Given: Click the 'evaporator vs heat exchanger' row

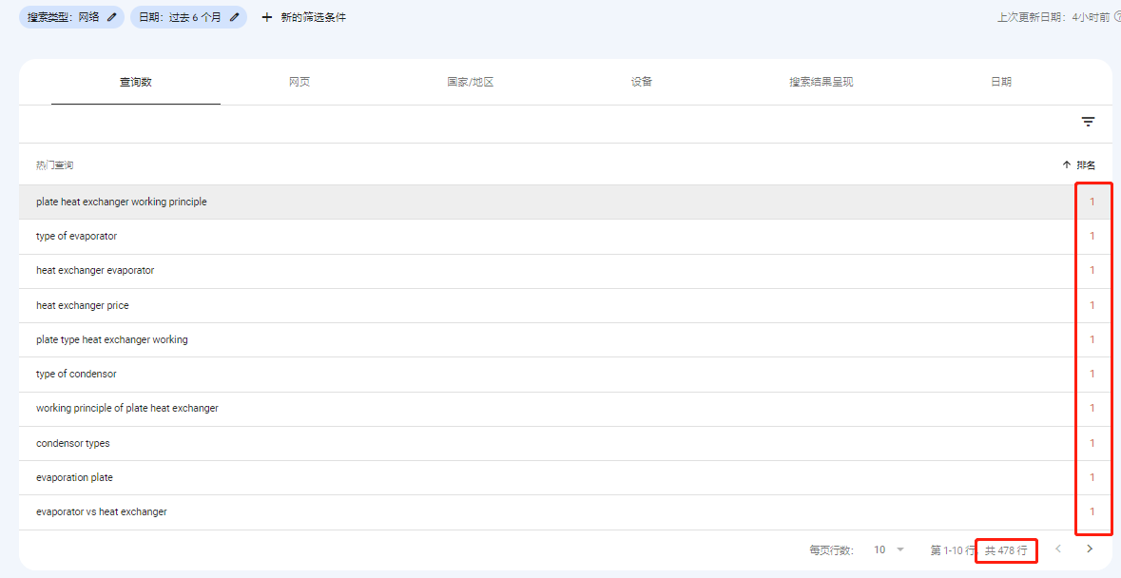Looking at the screenshot, I should click(102, 511).
